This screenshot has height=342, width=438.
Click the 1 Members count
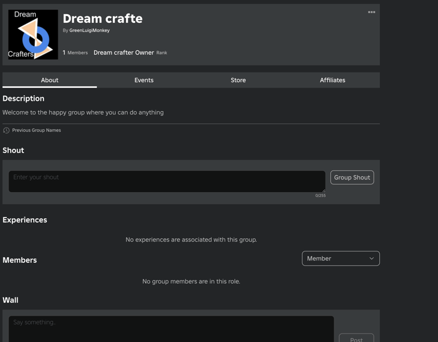coord(75,52)
